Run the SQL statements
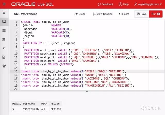The height and width of the screenshot is (115, 165). (x=156, y=14)
